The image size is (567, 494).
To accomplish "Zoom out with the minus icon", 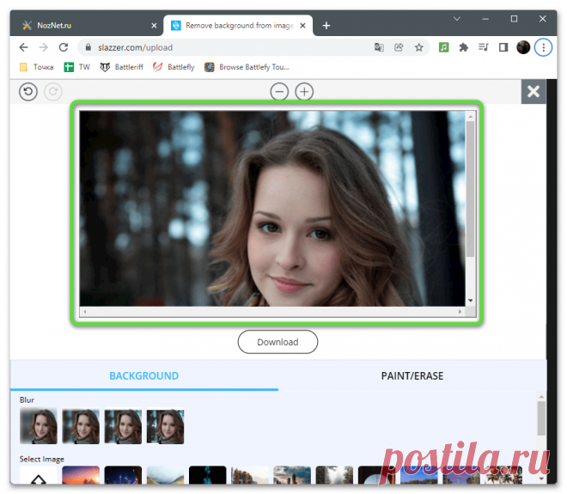I will click(x=279, y=91).
